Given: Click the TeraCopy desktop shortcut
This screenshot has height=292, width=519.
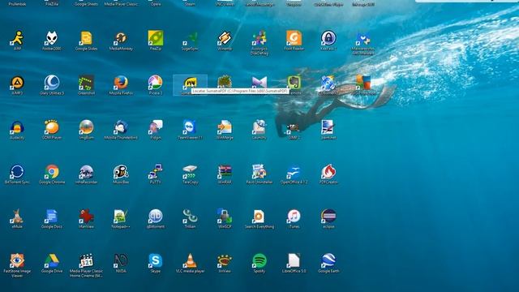Looking at the screenshot, I should (x=190, y=172).
